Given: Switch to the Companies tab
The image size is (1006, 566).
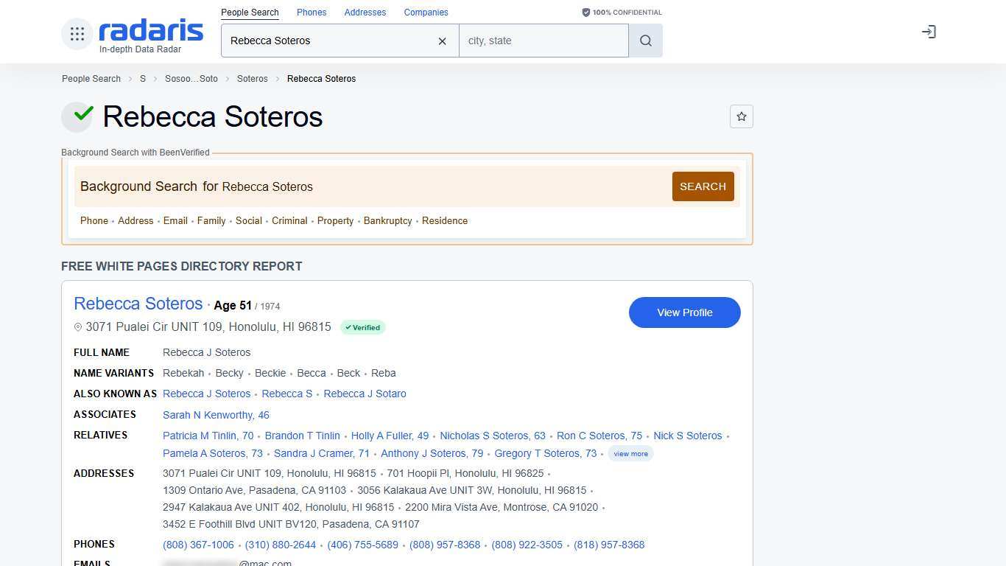Looking at the screenshot, I should point(426,12).
